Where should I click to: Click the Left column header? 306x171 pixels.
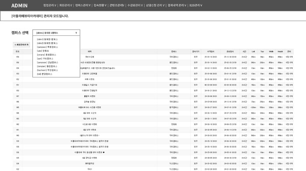(253, 51)
